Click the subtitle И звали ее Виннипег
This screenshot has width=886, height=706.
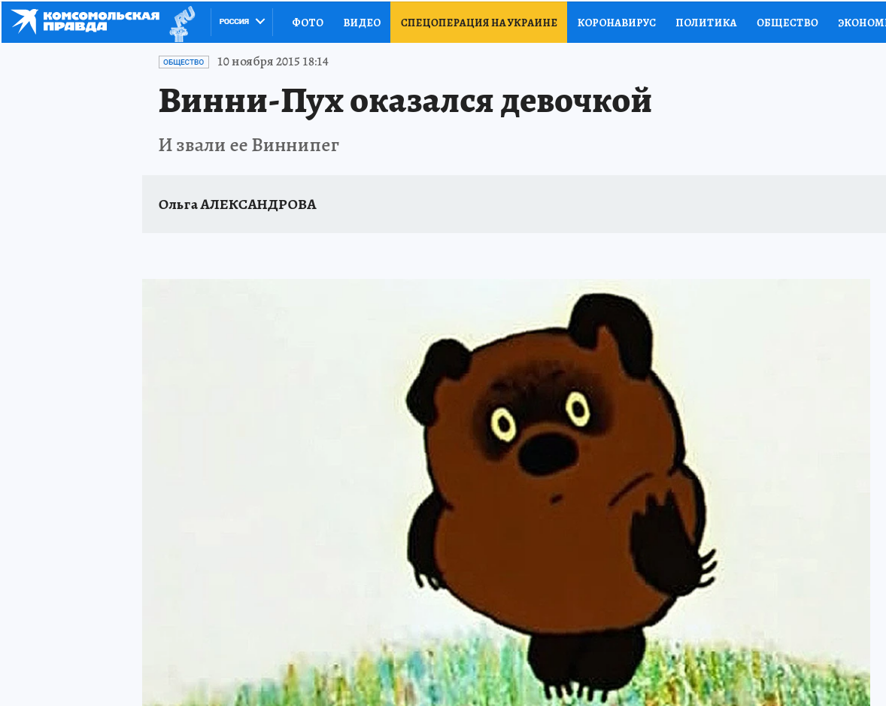coord(249,145)
